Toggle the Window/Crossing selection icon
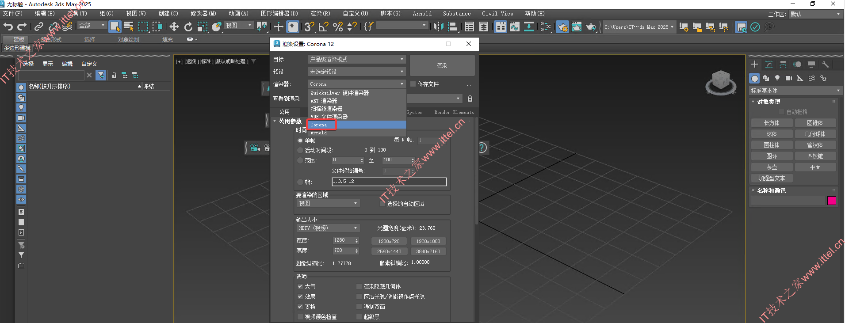 (x=157, y=27)
